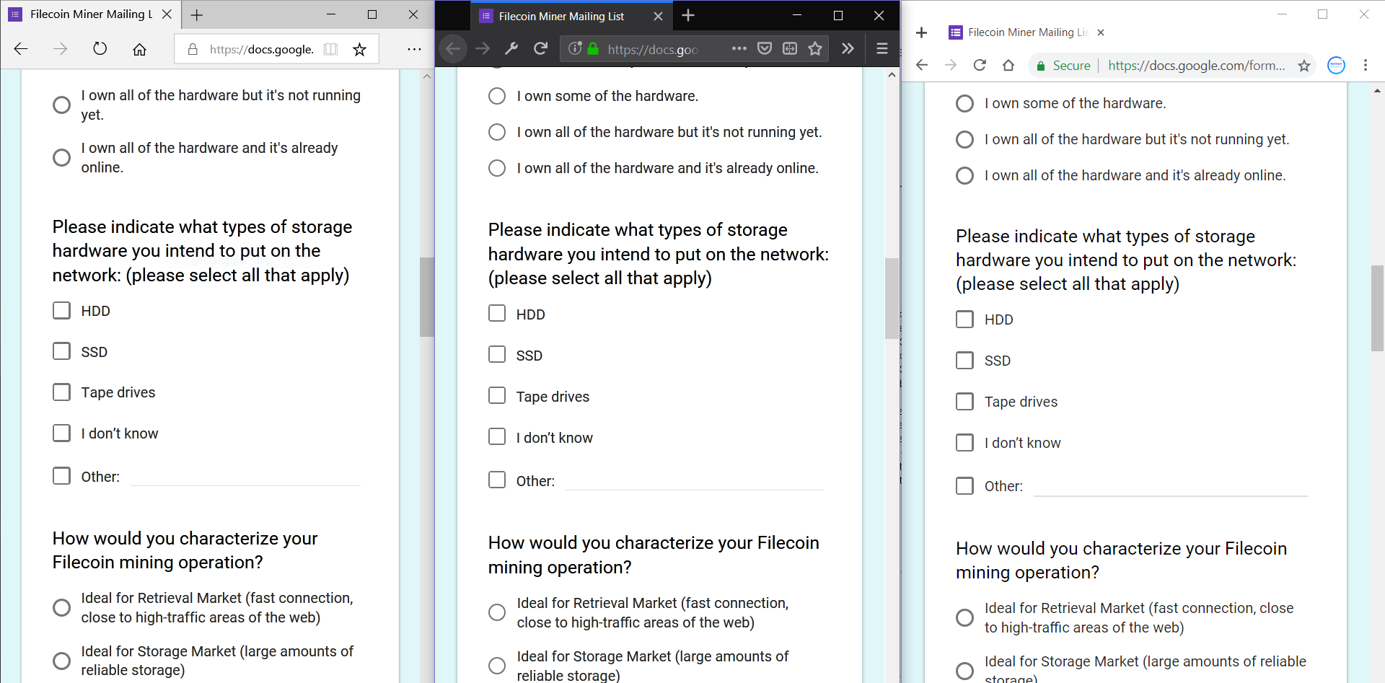Open a new tab in Firefox with the plus button

[x=688, y=15]
